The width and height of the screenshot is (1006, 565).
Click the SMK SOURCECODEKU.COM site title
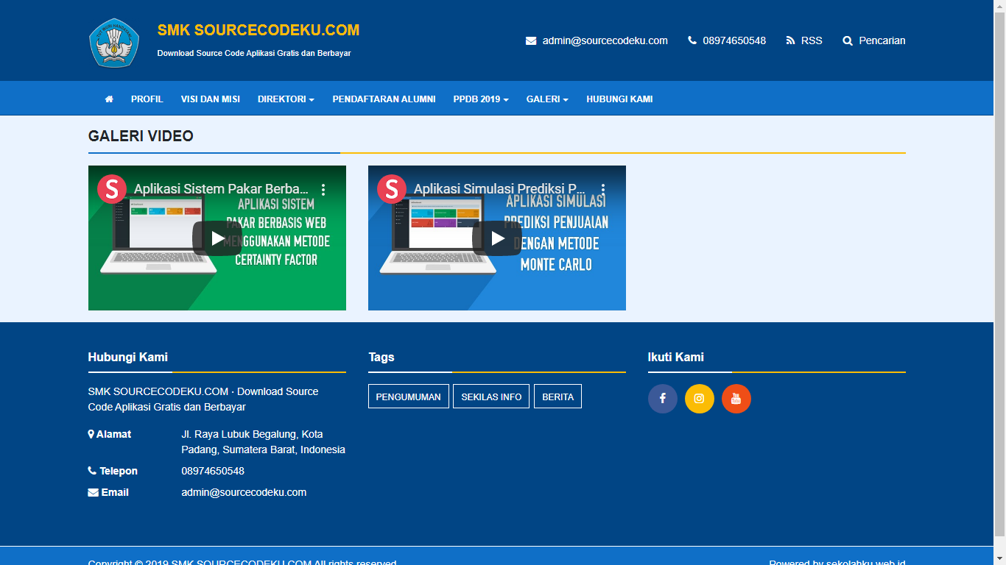coord(258,30)
